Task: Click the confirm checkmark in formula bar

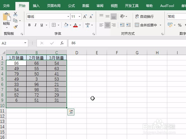Action: (x=52, y=43)
